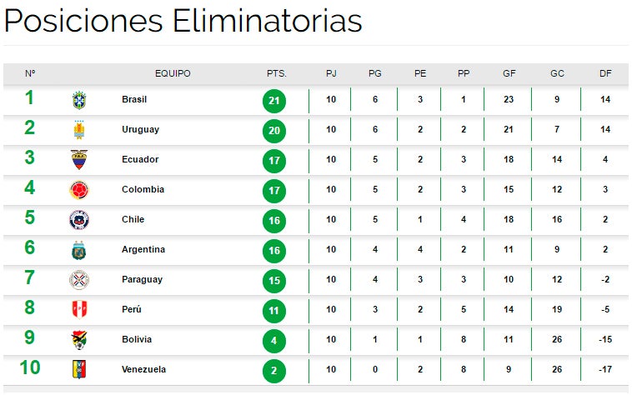Click the Uruguay team crest icon
The height and width of the screenshot is (395, 632).
click(79, 130)
